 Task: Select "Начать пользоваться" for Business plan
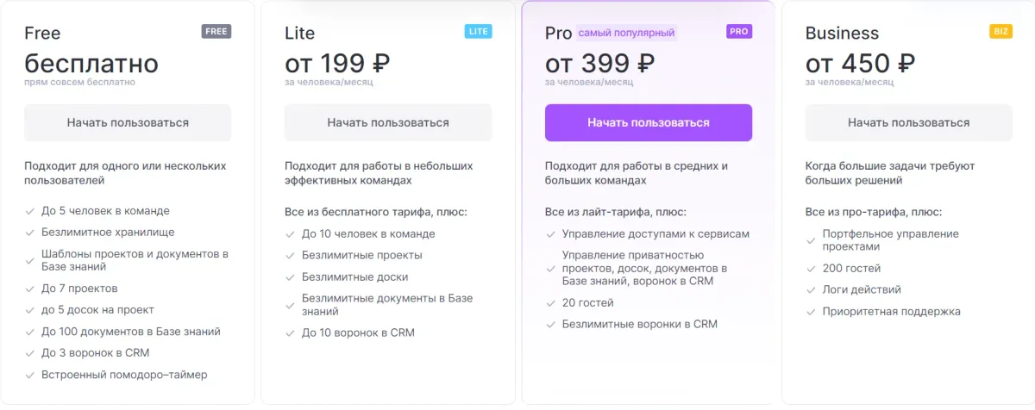(x=909, y=122)
